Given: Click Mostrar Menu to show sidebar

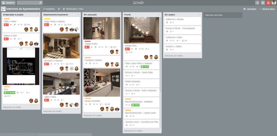Looking at the screenshot, I should (x=267, y=9).
